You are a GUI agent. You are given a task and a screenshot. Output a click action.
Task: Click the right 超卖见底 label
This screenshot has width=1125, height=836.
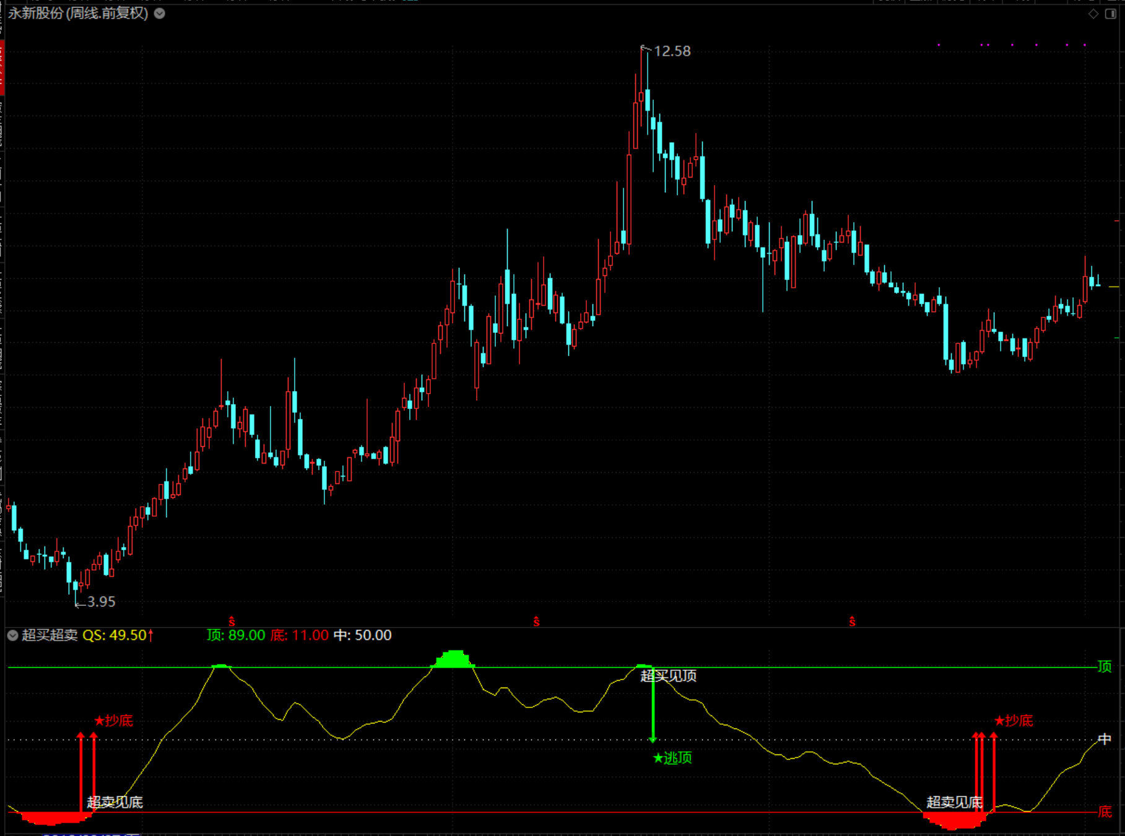coord(954,803)
